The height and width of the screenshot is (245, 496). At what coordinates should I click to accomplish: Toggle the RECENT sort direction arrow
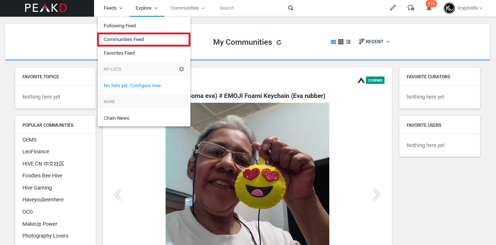(x=362, y=41)
